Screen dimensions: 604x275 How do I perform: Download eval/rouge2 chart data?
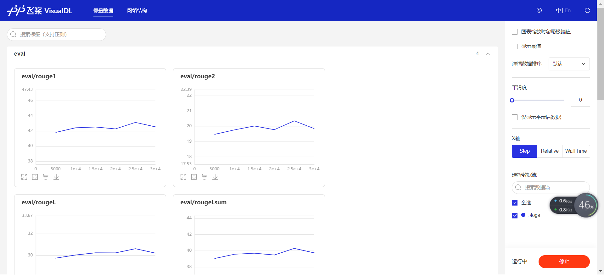(x=215, y=177)
